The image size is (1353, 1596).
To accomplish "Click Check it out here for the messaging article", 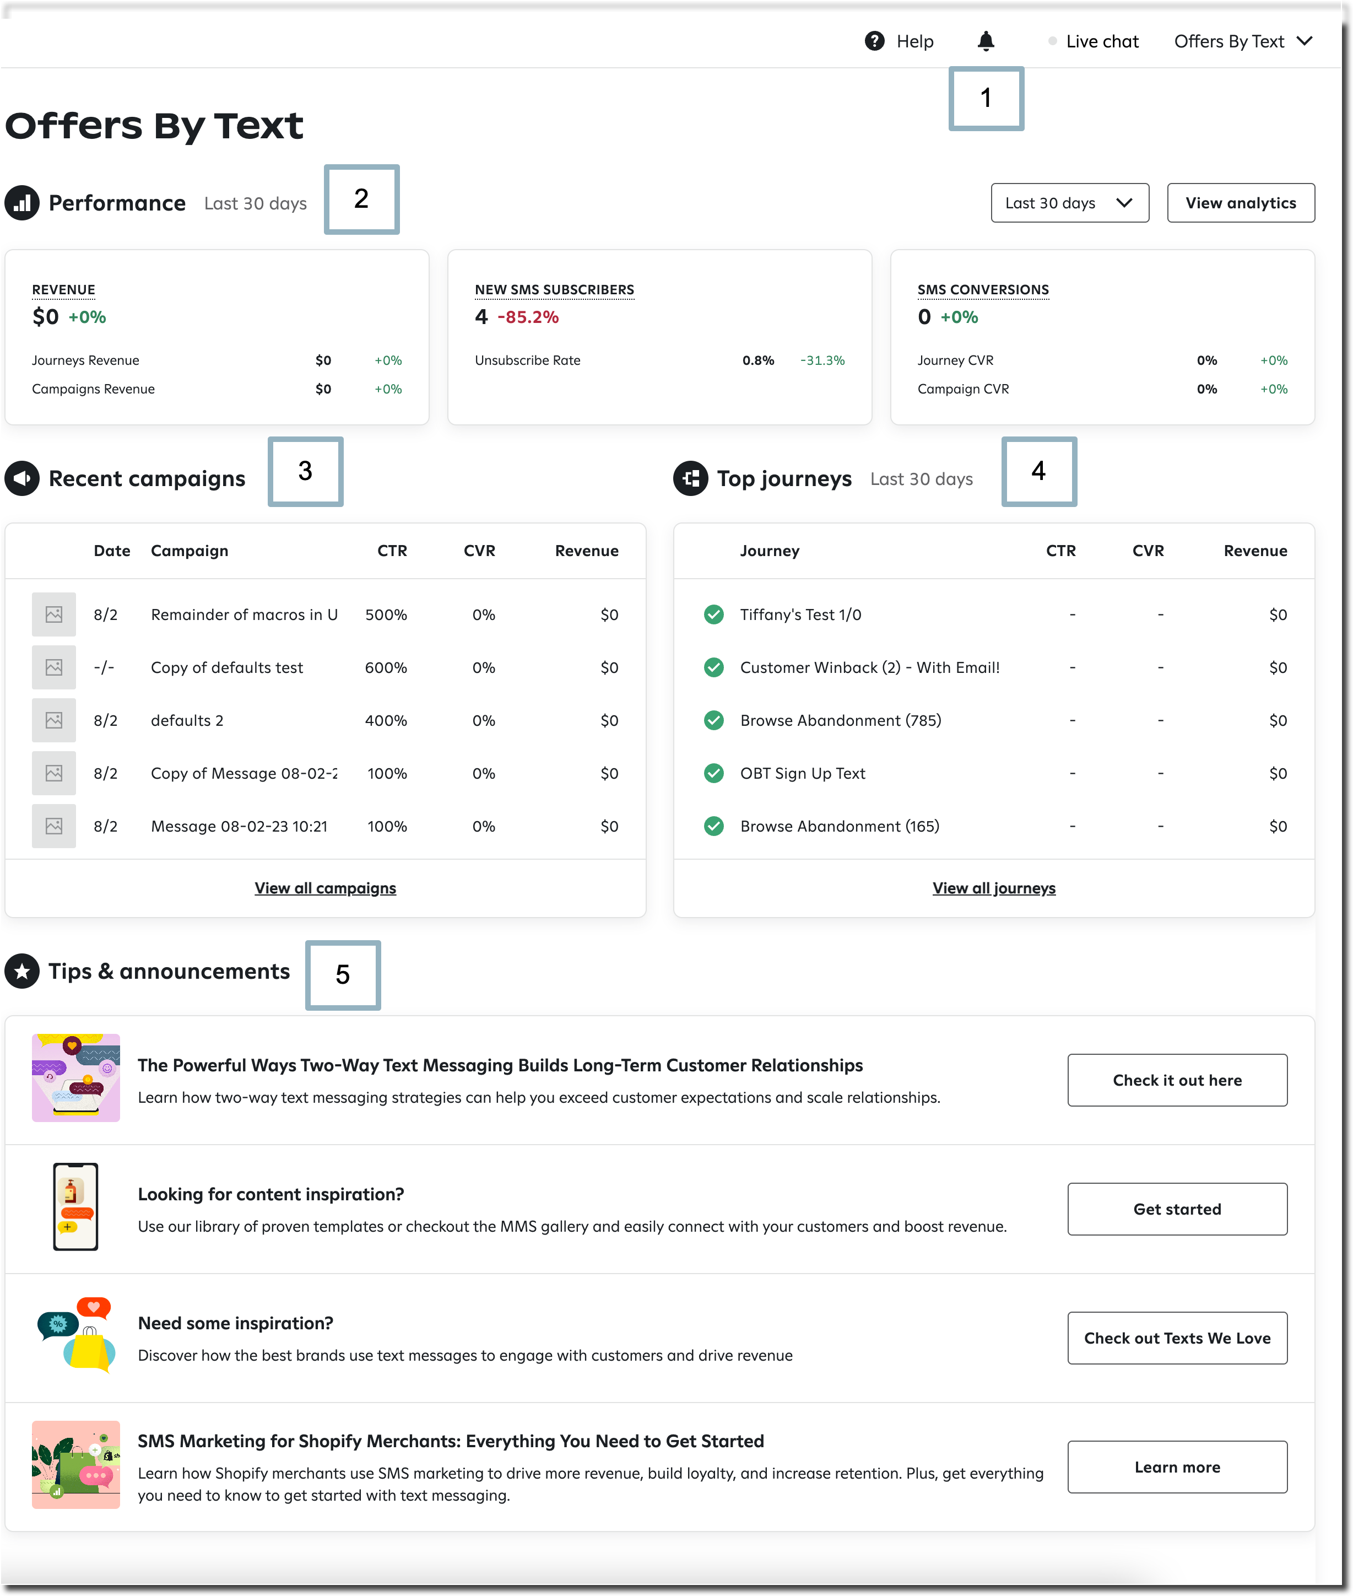I will point(1177,1080).
